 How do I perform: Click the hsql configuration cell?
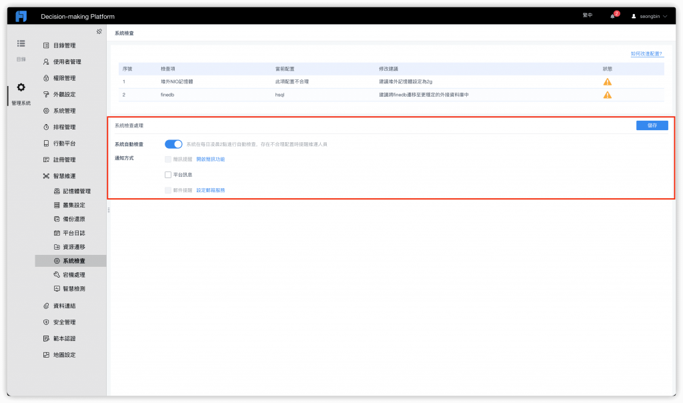click(x=279, y=95)
